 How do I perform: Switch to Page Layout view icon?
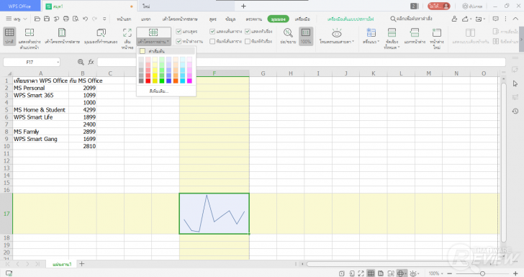coord(62,33)
